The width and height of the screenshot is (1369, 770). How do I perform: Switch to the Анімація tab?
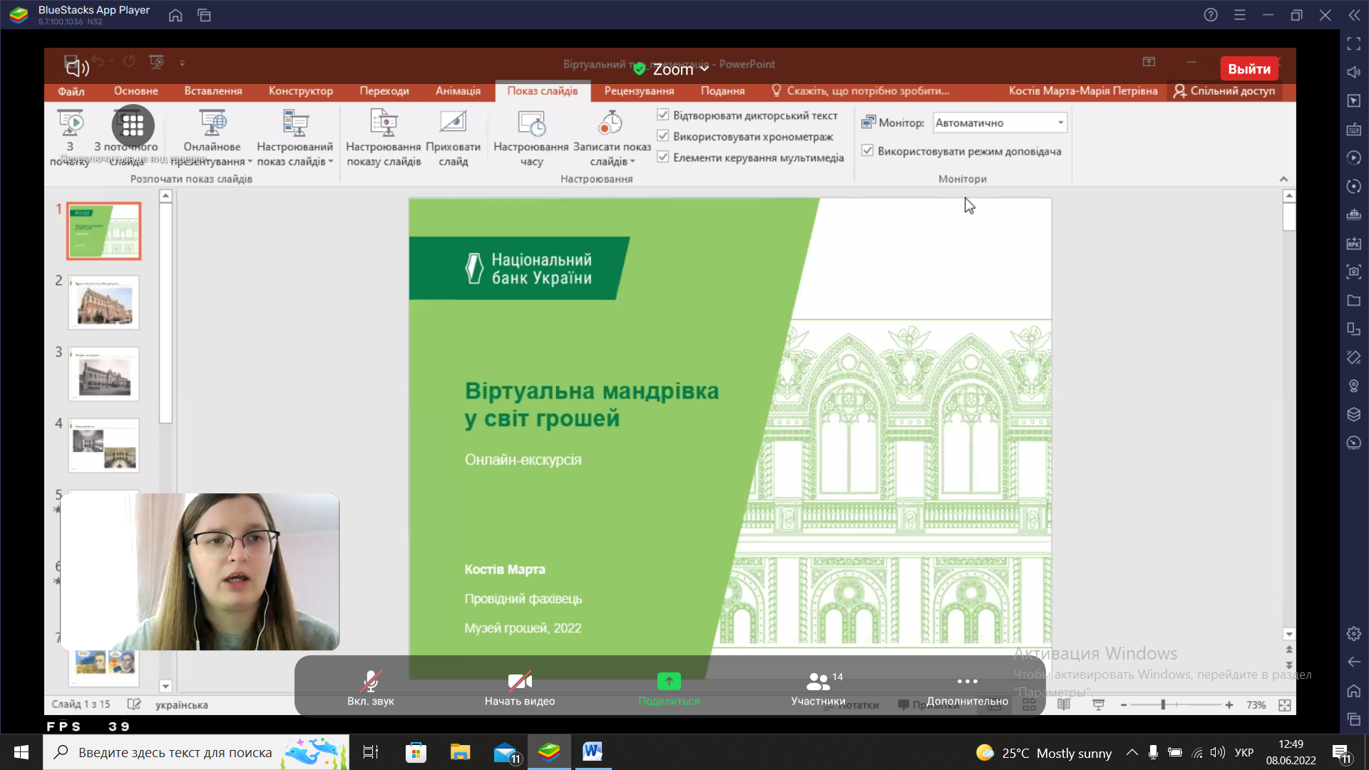point(458,91)
